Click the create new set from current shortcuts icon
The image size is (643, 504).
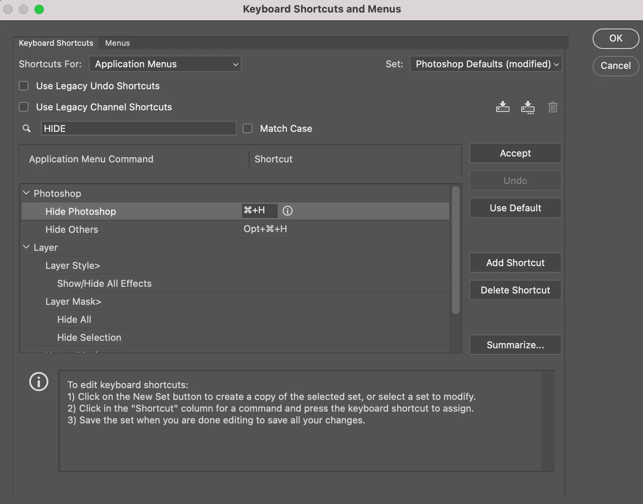tap(527, 107)
